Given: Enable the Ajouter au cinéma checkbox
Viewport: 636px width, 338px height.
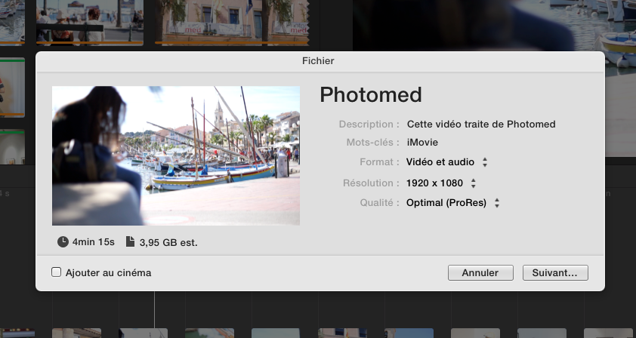Looking at the screenshot, I should coord(56,272).
